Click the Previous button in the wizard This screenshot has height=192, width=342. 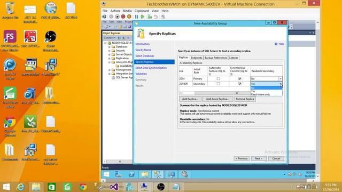(x=242, y=158)
